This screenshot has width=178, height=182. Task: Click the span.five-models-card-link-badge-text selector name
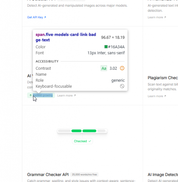[66, 37]
